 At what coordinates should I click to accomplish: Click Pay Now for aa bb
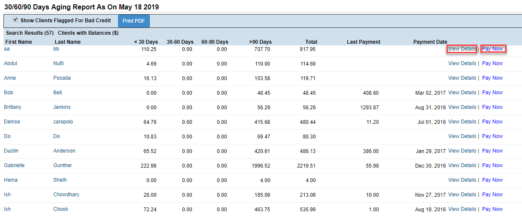coord(492,49)
